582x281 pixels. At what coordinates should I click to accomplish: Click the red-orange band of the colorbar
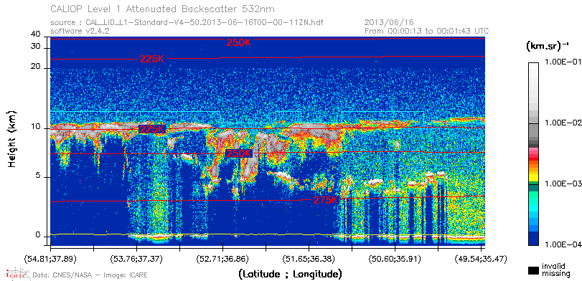(x=533, y=163)
